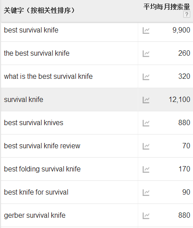Screen dimensions: 193x228
Task: Select the keyword survival knife
Action: tap(24, 99)
